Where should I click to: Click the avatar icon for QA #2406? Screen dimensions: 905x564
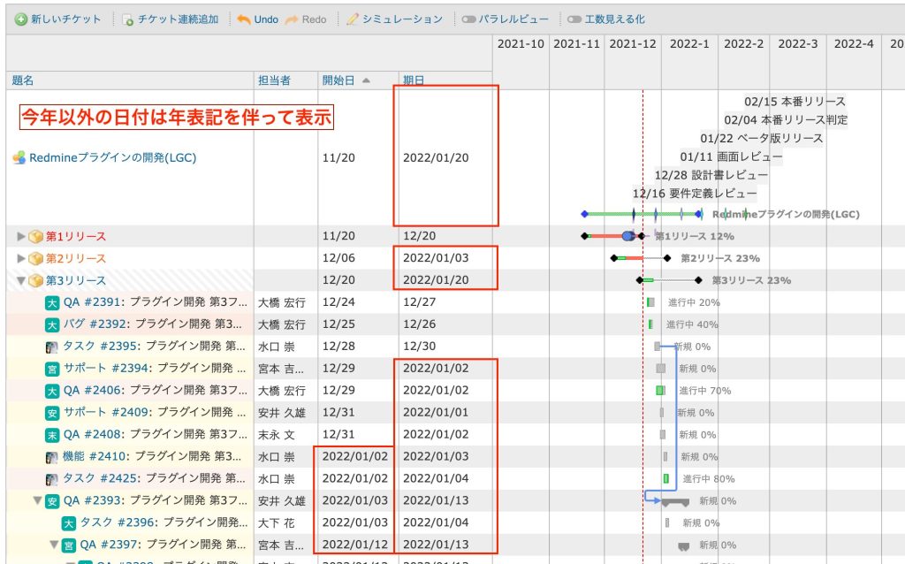[x=52, y=391]
